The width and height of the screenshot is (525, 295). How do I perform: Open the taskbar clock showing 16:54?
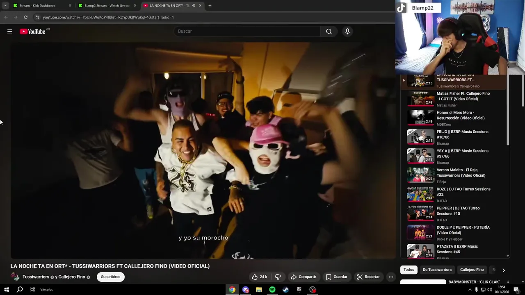(501, 290)
